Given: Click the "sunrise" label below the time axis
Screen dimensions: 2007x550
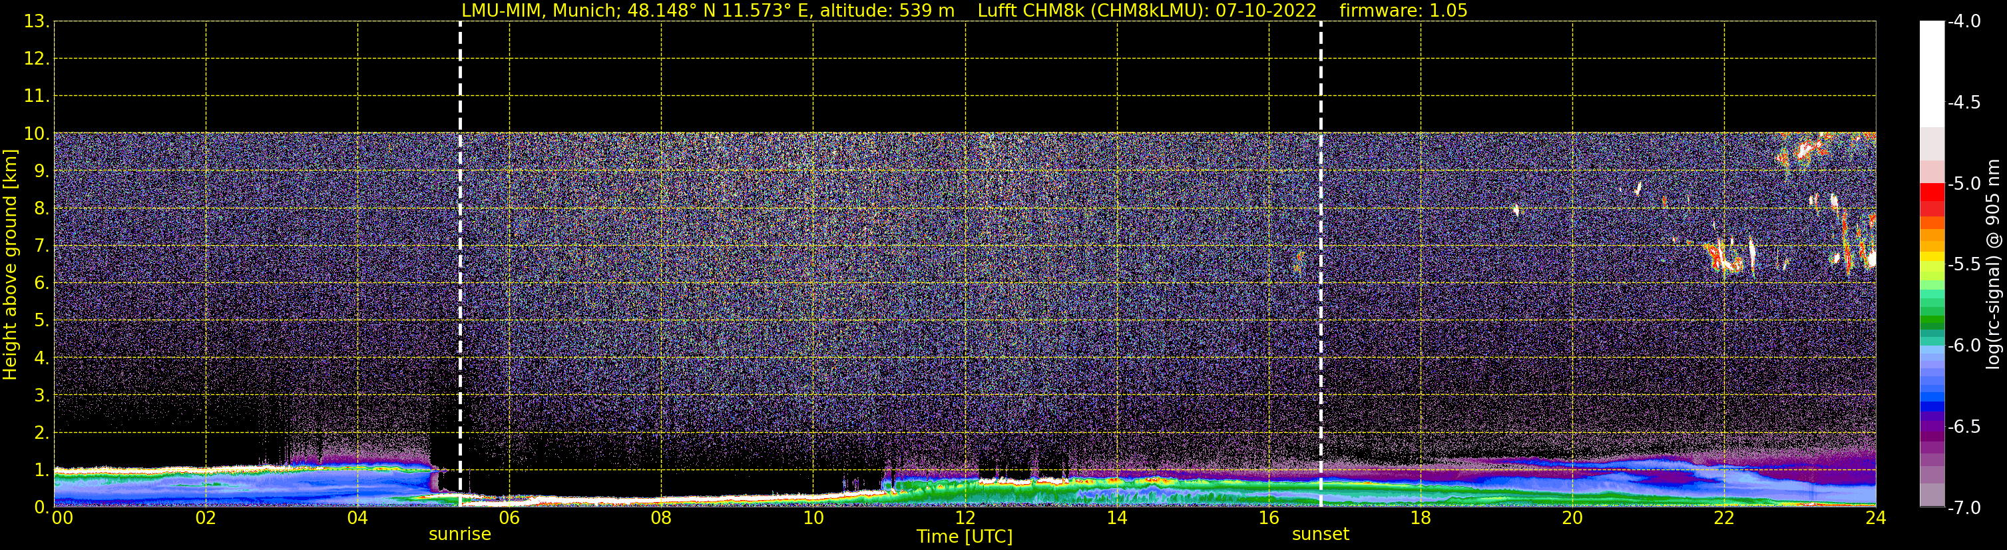Looking at the screenshot, I should 460,535.
